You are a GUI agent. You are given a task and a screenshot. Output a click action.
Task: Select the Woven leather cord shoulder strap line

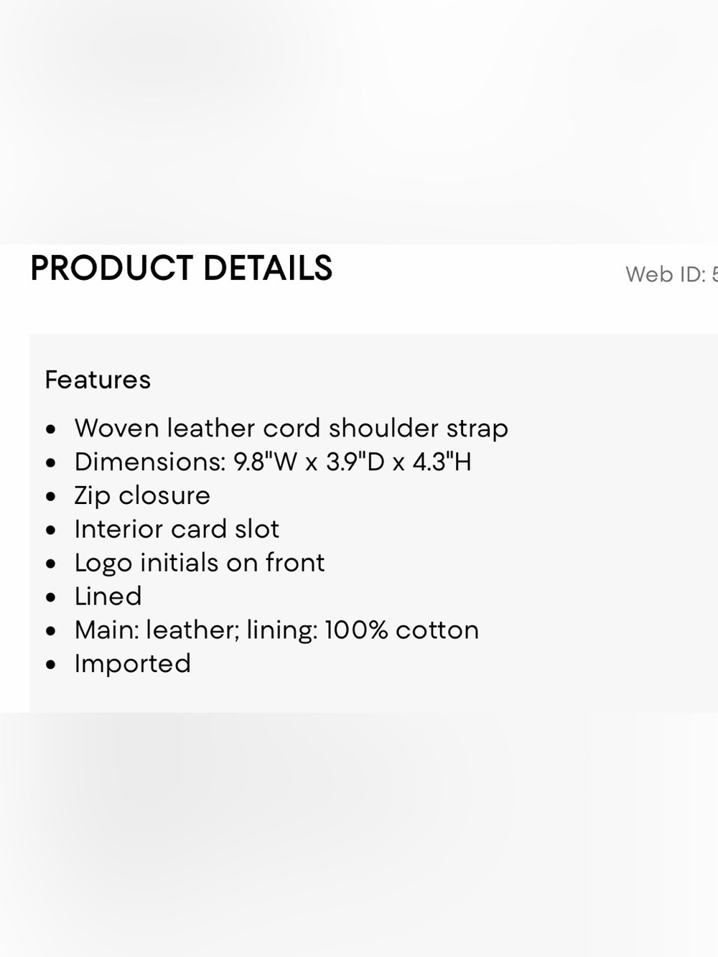point(291,429)
